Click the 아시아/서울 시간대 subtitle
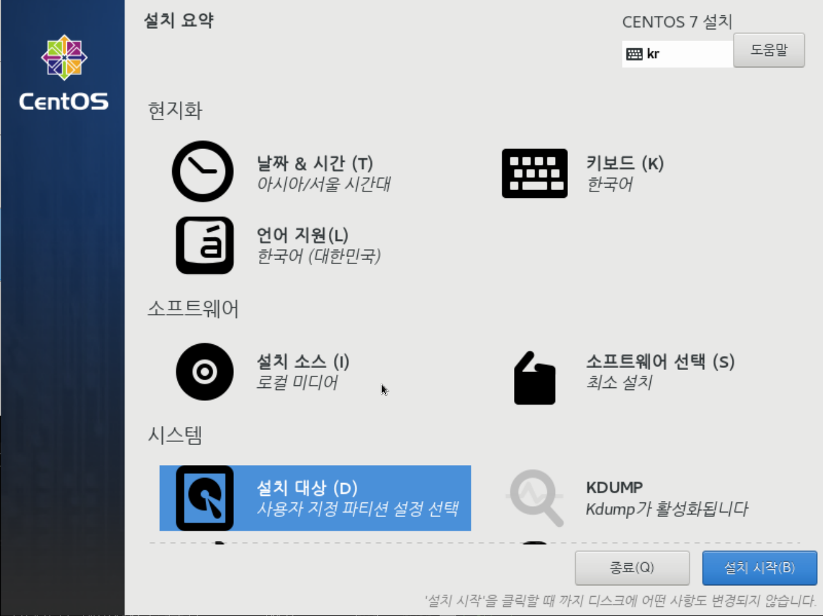823x616 pixels. pos(324,184)
